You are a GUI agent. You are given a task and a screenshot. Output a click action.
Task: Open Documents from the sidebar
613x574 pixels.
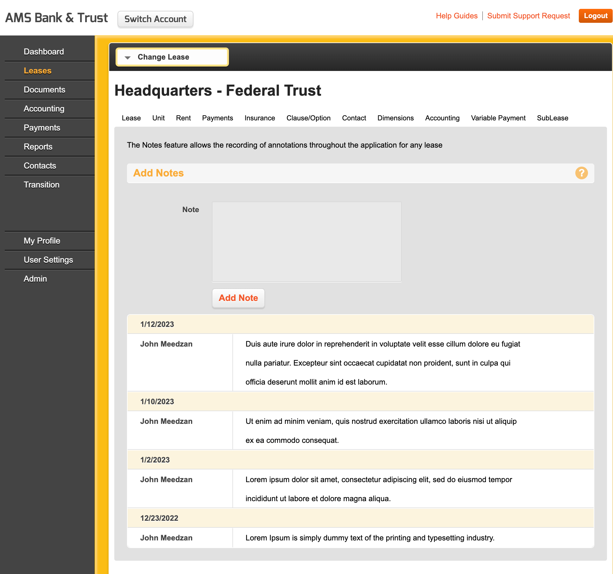44,90
